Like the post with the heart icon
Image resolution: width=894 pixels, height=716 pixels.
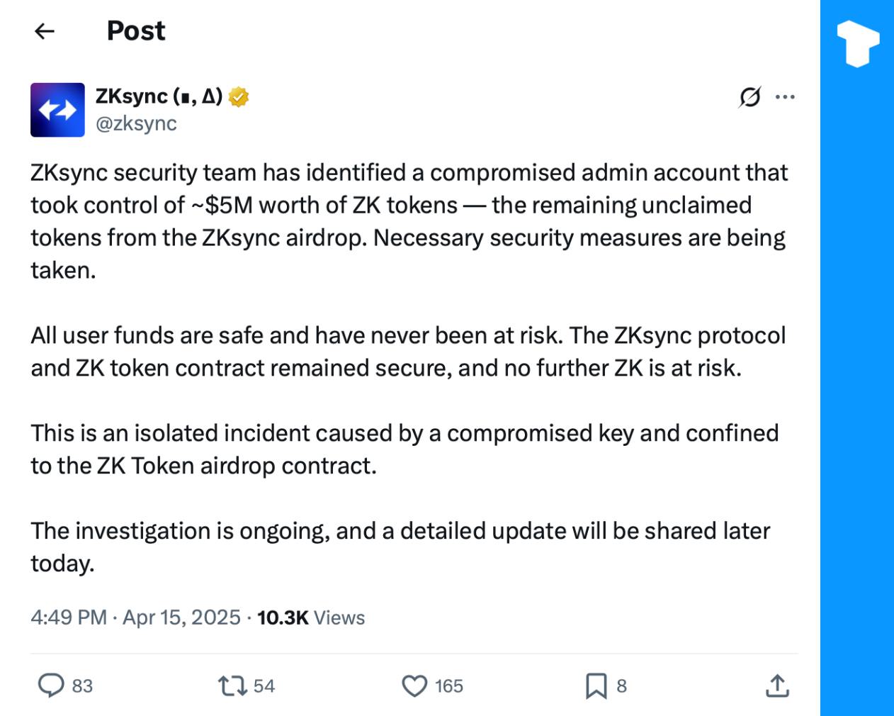point(414,686)
